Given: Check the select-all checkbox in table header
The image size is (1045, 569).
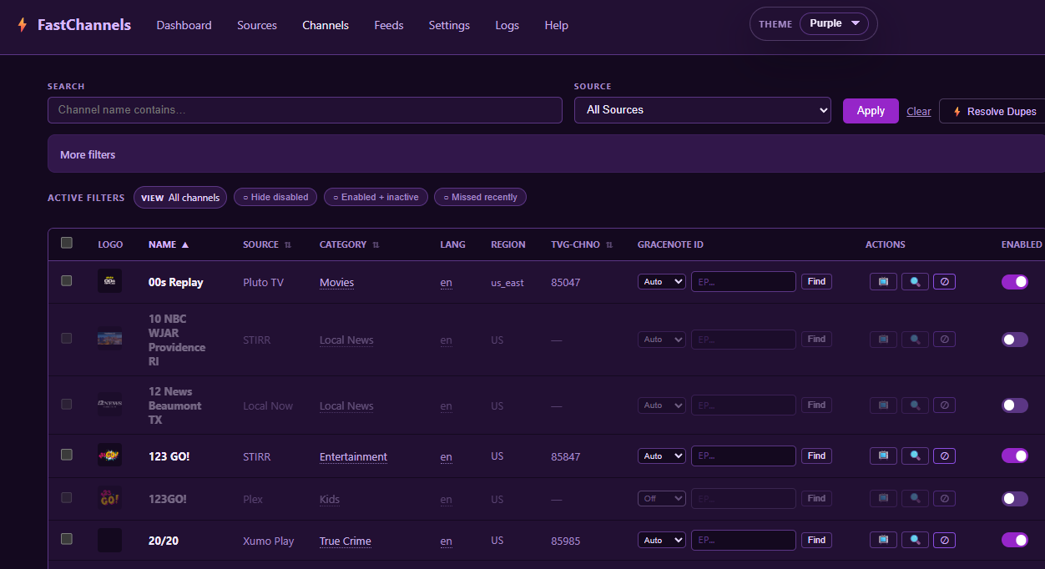Looking at the screenshot, I should [x=67, y=243].
